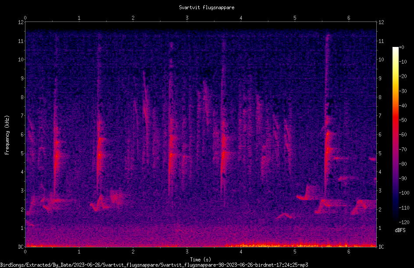Click the '-50' colorbar tick label
The image size is (414, 268).
click(403, 120)
